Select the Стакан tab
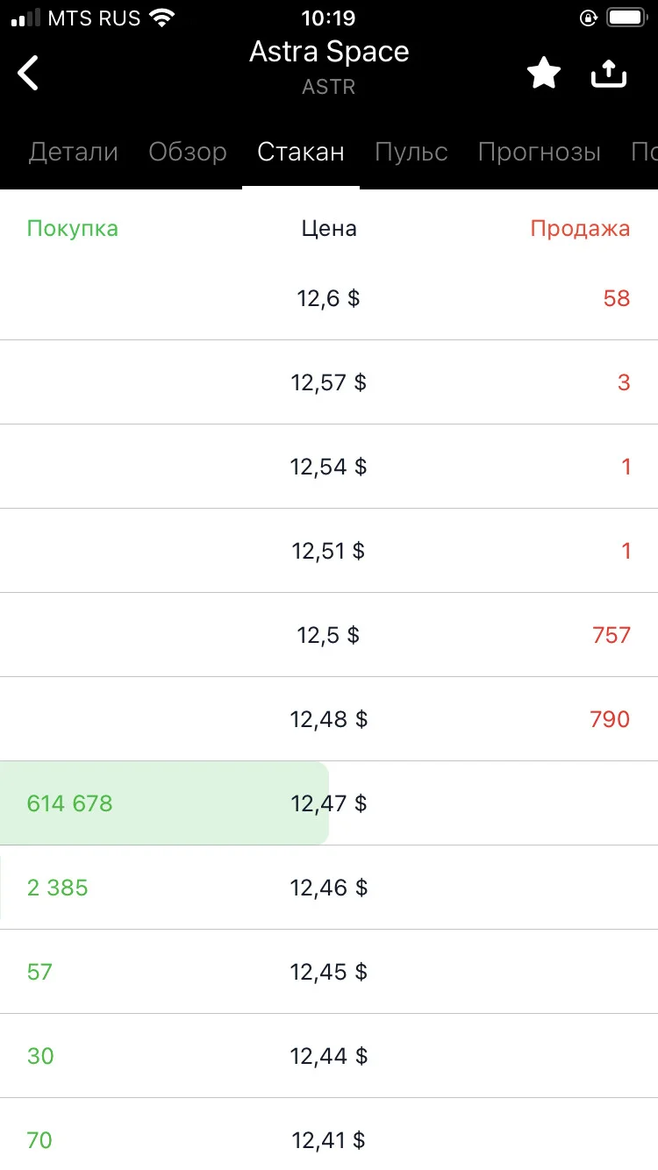This screenshot has height=1170, width=658. pyautogui.click(x=301, y=152)
